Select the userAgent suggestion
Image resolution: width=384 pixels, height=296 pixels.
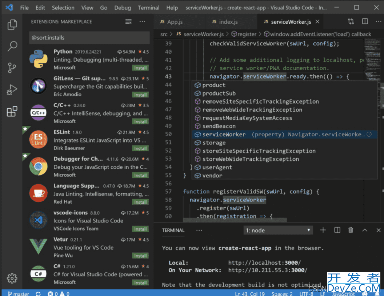(x=284, y=167)
